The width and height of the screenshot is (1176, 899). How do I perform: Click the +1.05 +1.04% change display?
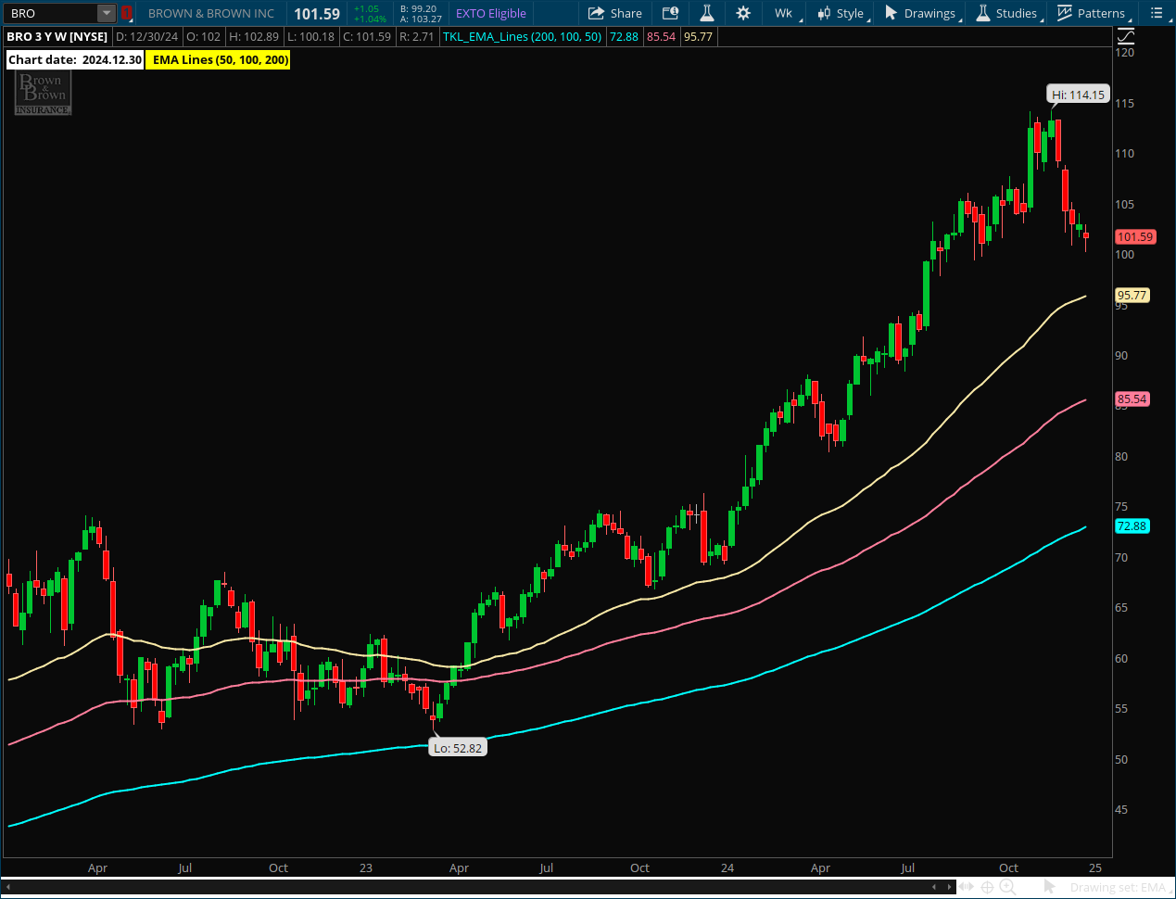370,14
